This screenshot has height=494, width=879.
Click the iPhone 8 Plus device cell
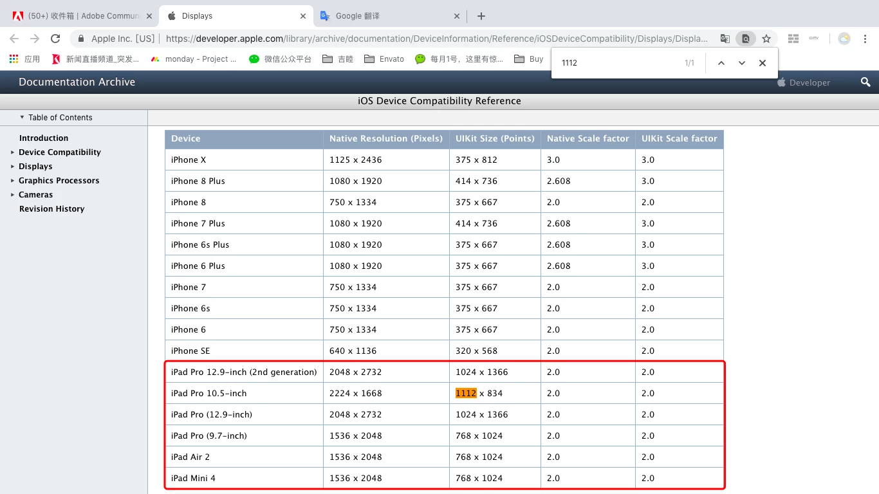pos(244,181)
